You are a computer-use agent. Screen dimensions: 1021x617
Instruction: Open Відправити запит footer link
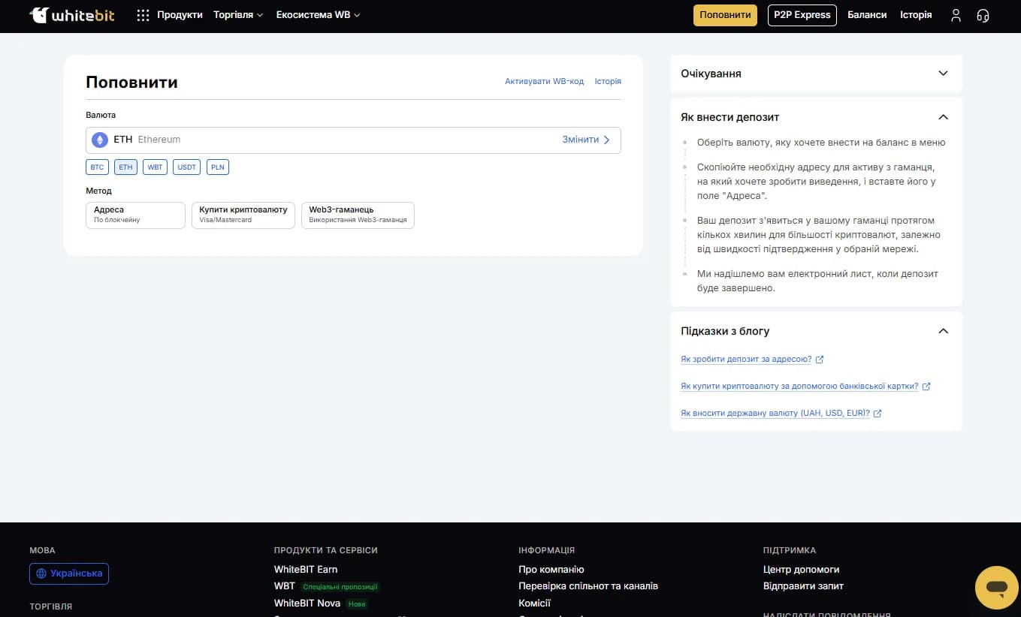[804, 586]
